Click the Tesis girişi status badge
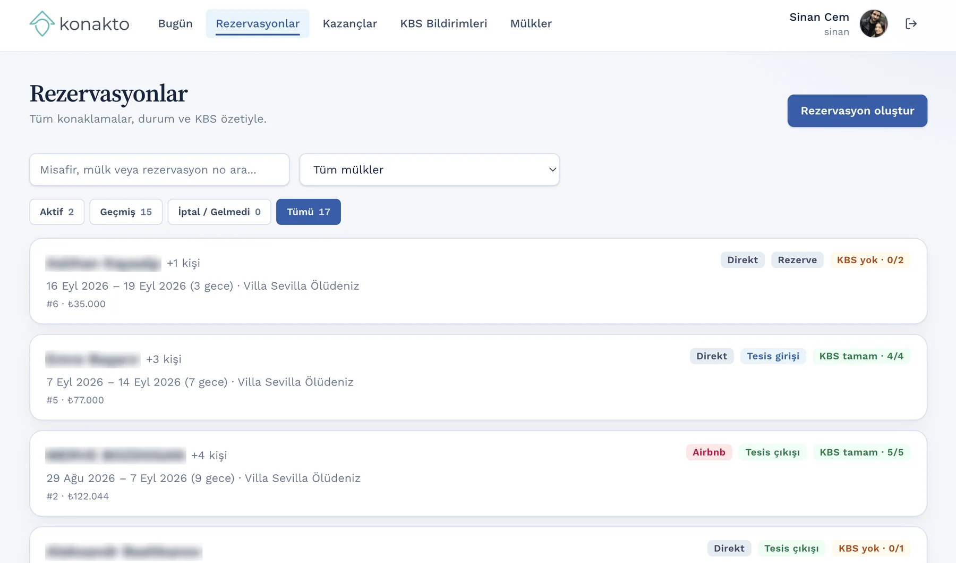Viewport: 956px width, 563px height. click(773, 356)
